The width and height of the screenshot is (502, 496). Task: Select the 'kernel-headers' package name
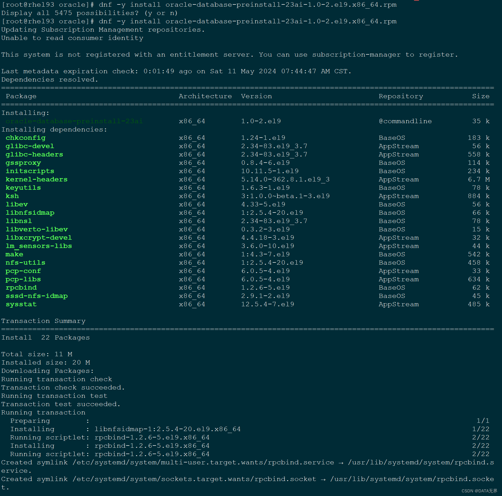(x=37, y=179)
